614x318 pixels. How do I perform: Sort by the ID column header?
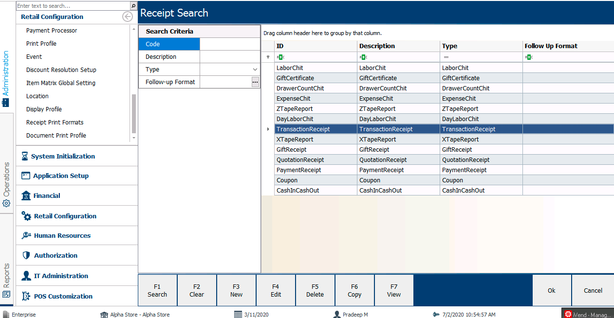[316, 46]
